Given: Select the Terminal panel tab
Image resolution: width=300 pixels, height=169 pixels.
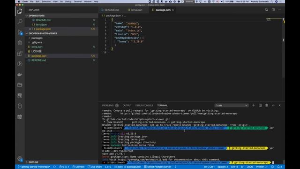Looking at the screenshot, I should point(162,105).
